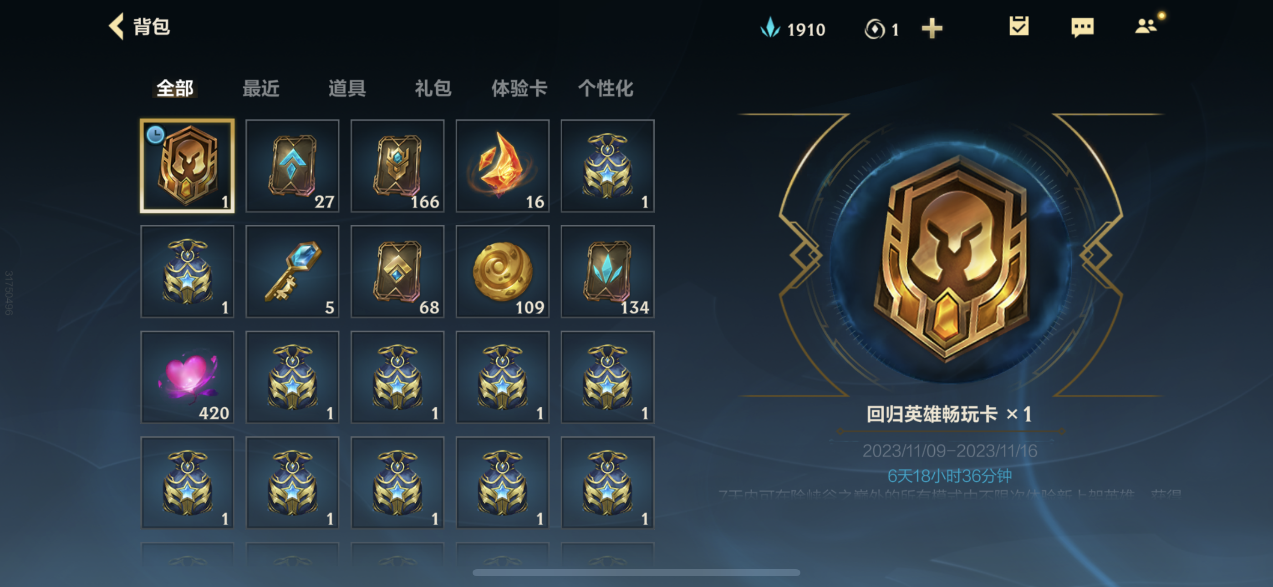Select the diamond card item with count 68
This screenshot has width=1273, height=587.
tap(397, 272)
